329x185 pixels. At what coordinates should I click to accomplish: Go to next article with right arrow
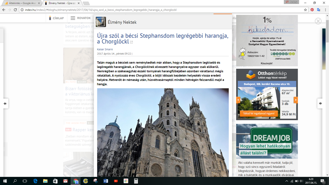320,103
